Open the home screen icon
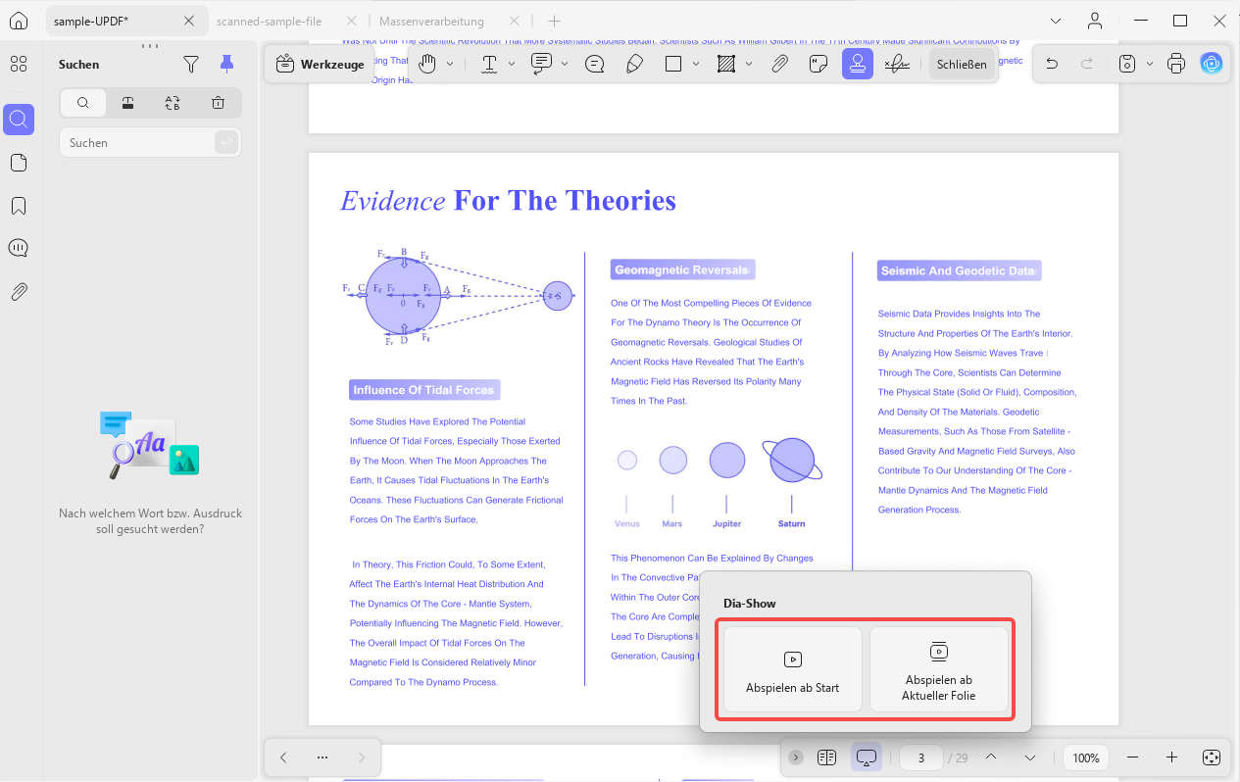This screenshot has width=1240, height=782. (x=19, y=21)
